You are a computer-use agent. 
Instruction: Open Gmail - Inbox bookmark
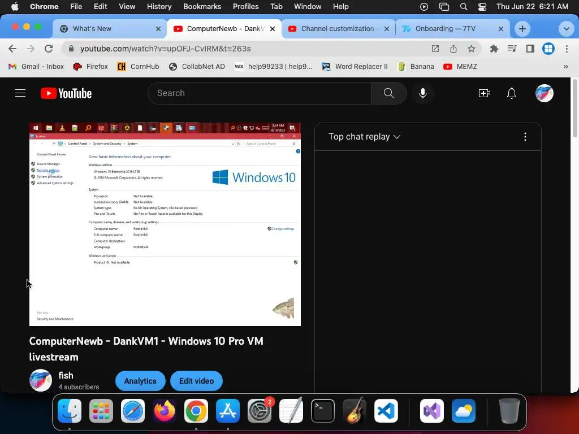(36, 67)
